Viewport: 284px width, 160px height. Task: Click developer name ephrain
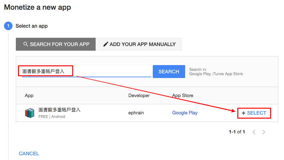point(136,113)
